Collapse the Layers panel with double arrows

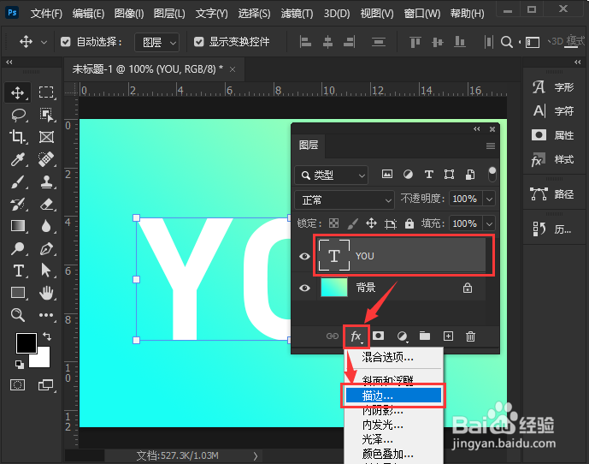476,129
